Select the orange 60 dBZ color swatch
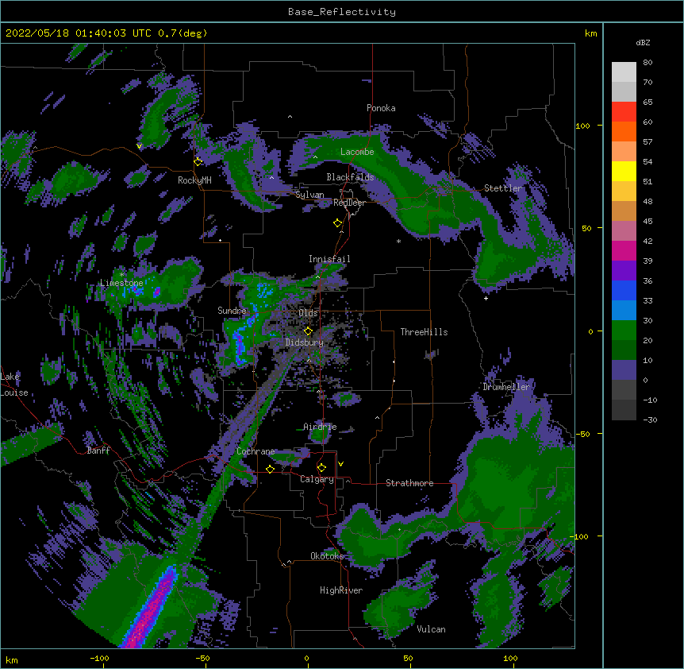 coord(624,131)
